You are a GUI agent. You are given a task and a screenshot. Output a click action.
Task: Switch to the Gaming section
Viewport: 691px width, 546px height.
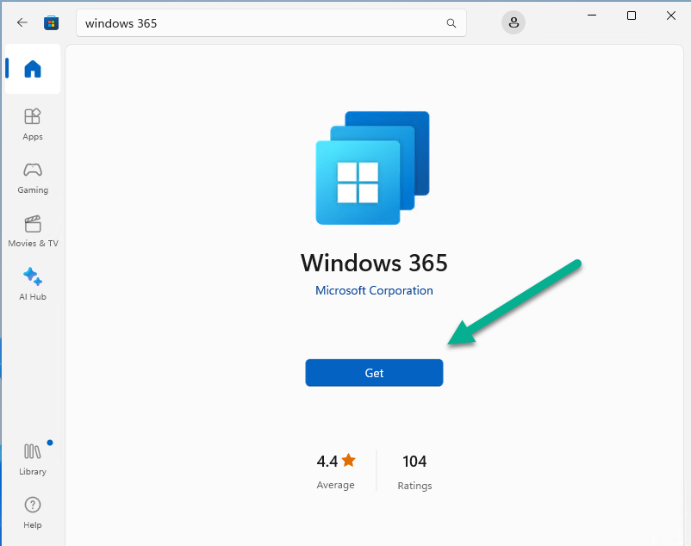point(33,178)
